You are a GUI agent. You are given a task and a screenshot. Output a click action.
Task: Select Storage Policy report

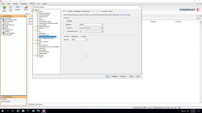[x=42, y=50]
